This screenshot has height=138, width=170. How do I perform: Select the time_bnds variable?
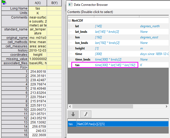pyautogui.click(x=82, y=59)
